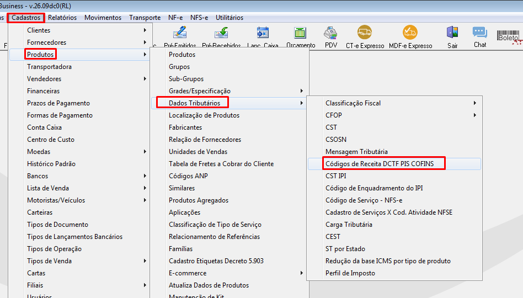Expand the Tipos de Venda submenu
The width and height of the screenshot is (523, 298).
coord(80,261)
